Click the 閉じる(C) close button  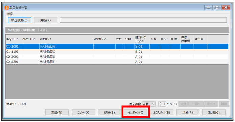214,112
